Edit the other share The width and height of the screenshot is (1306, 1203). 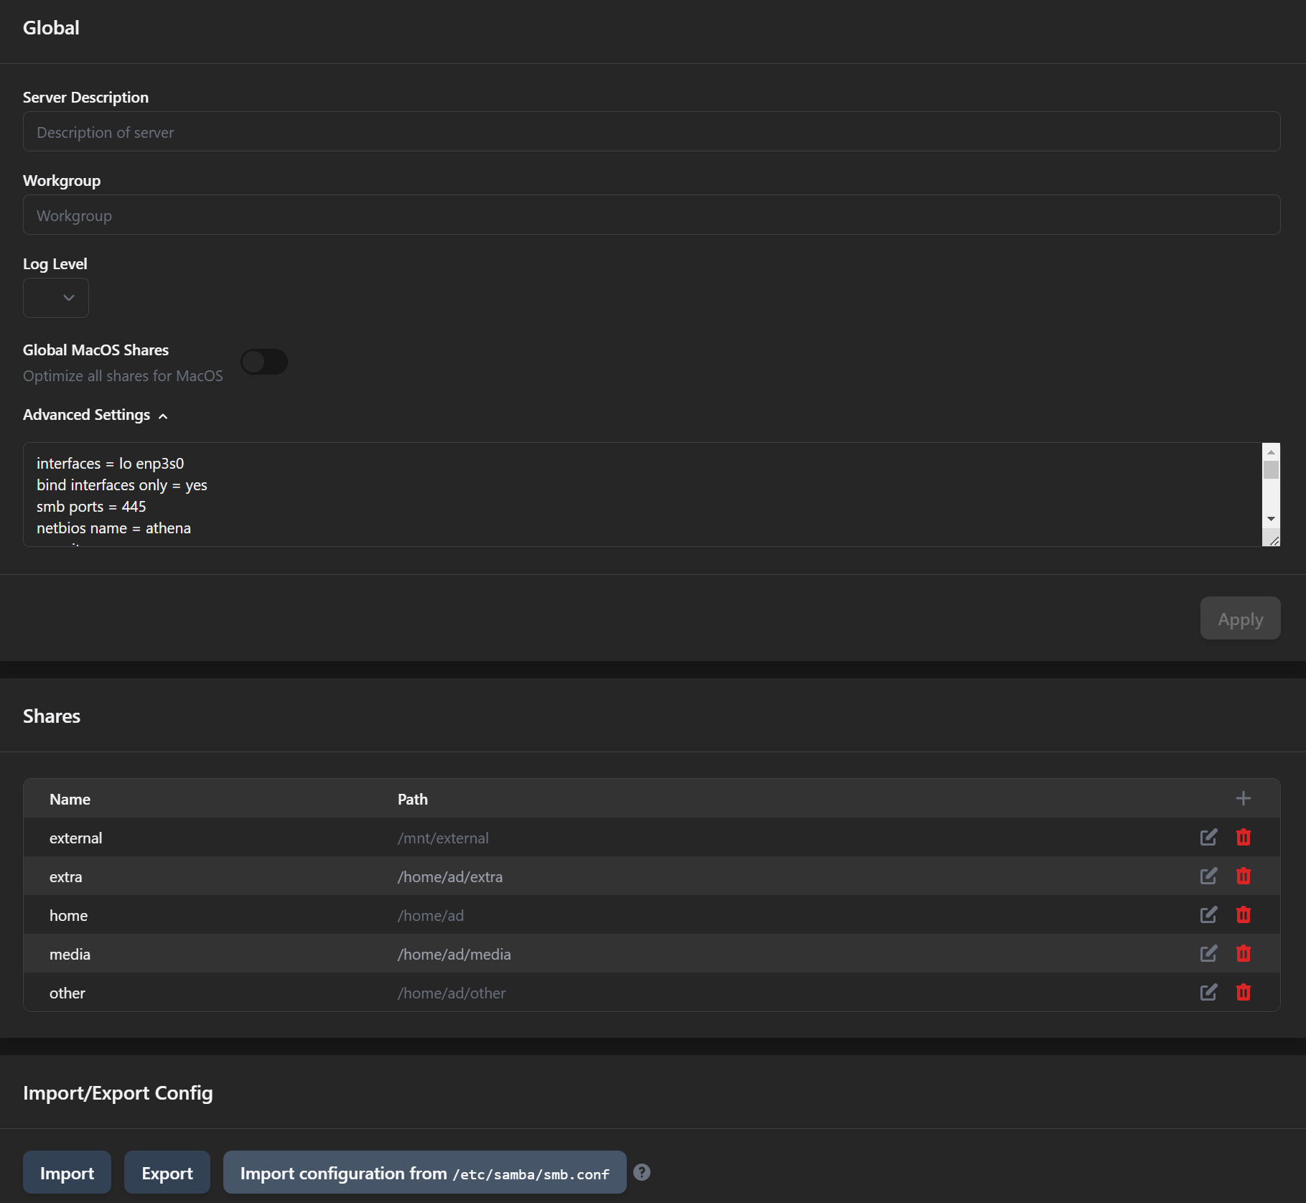pos(1208,992)
